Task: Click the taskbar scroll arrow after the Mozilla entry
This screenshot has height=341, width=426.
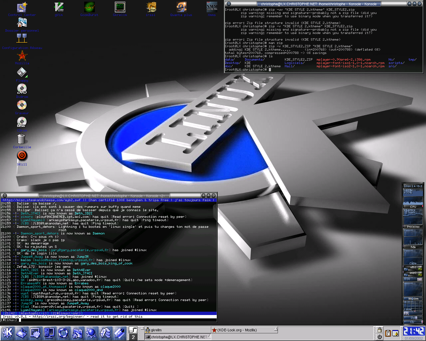Action: [276, 330]
